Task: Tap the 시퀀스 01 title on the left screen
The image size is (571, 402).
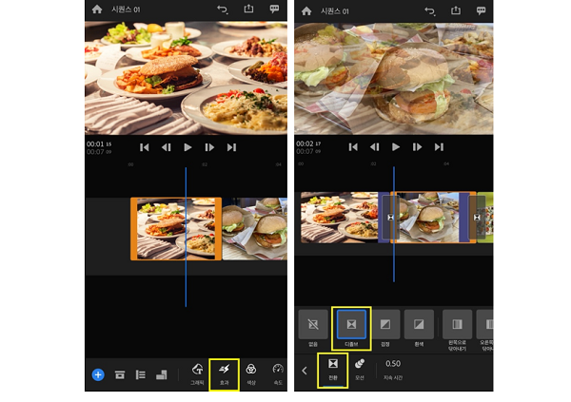Action: point(126,10)
